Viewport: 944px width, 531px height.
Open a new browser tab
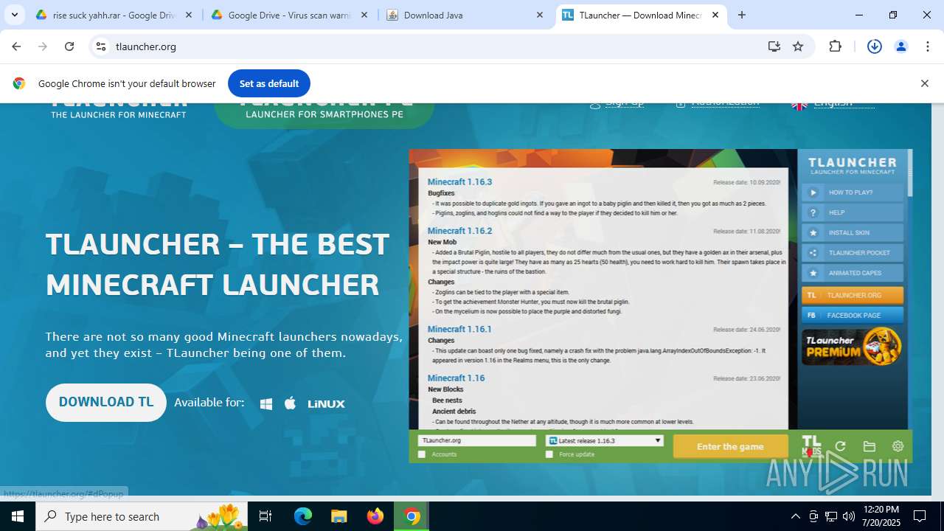742,15
